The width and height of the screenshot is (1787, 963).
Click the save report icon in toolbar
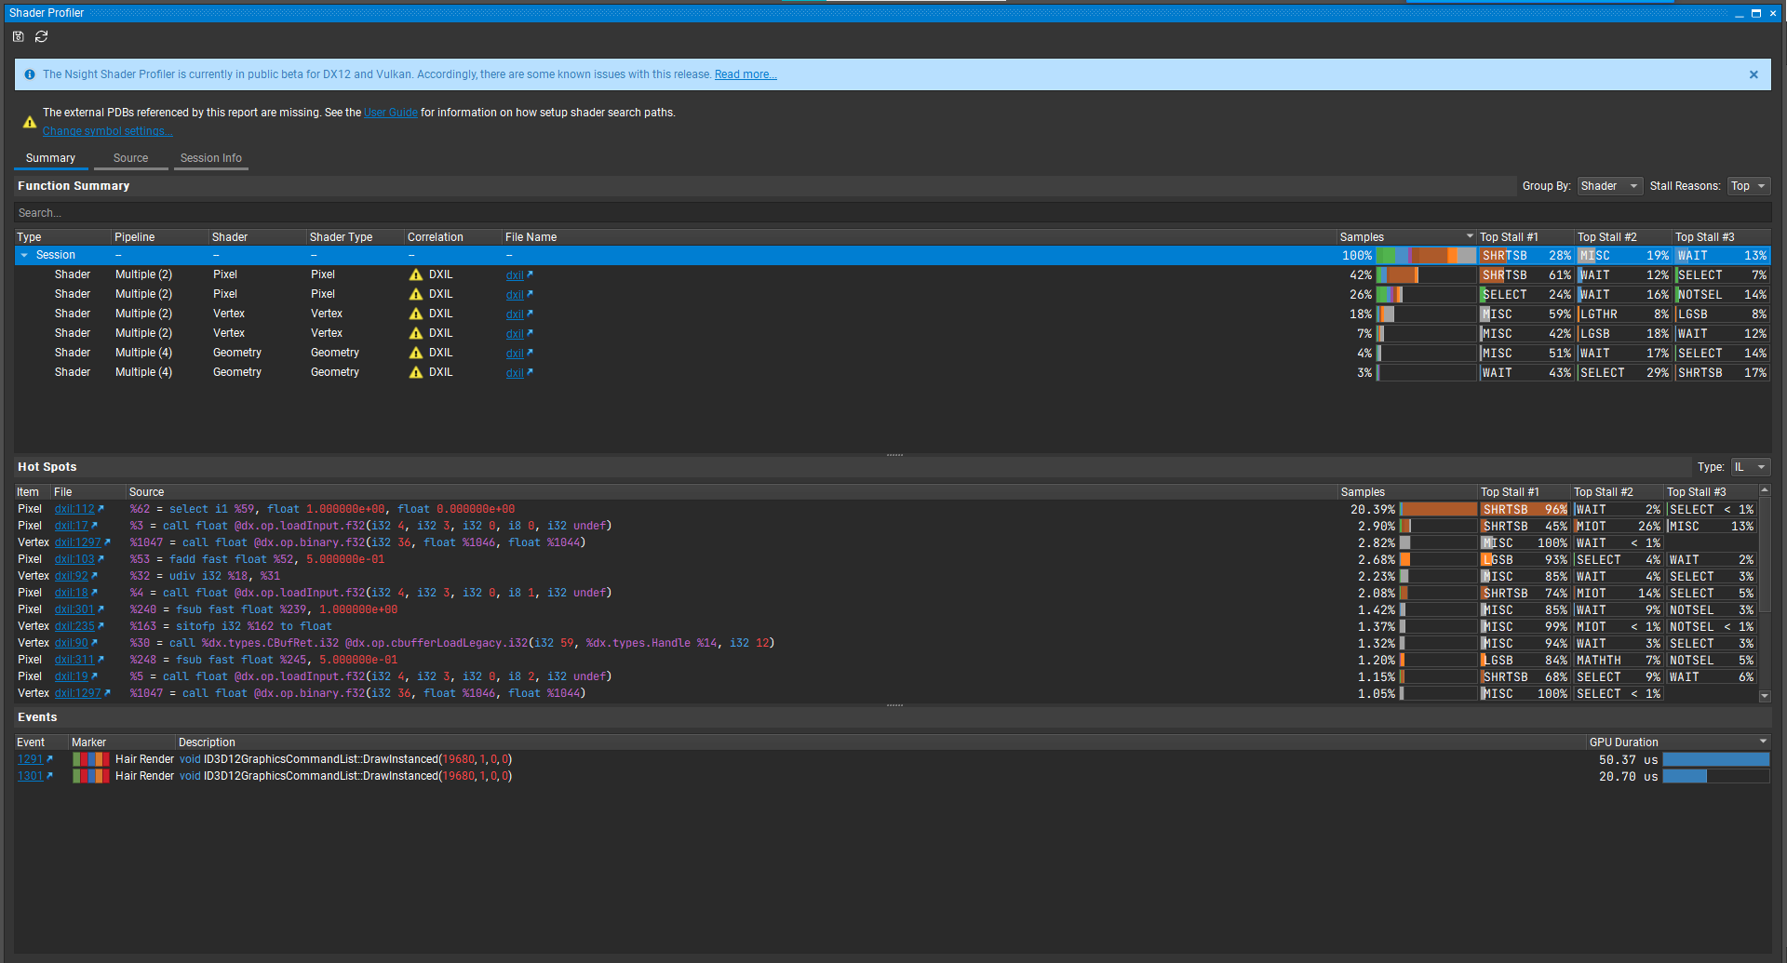point(19,36)
